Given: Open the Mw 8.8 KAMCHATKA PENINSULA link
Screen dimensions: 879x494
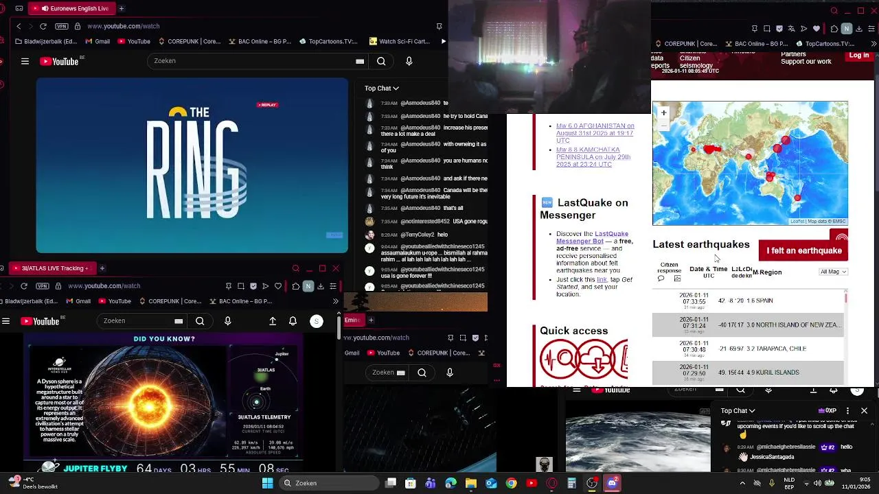Looking at the screenshot, I should 593,157.
